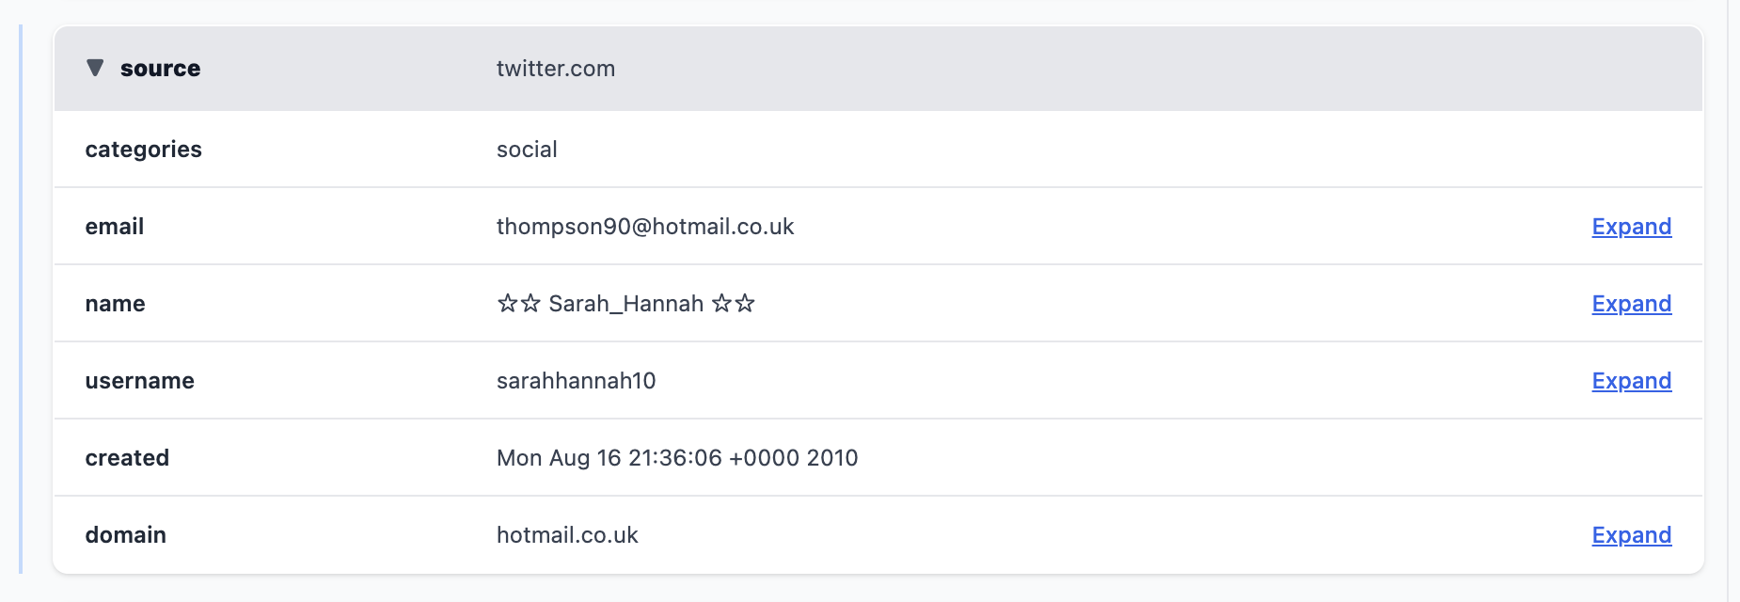Collapse the source disclosure triangle
Screen dimensions: 1740x602
point(95,68)
